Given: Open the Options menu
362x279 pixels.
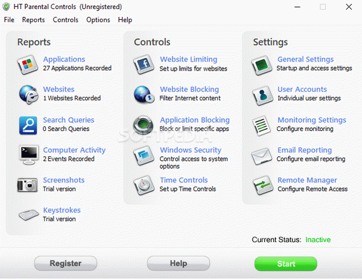Looking at the screenshot, I should click(x=98, y=20).
